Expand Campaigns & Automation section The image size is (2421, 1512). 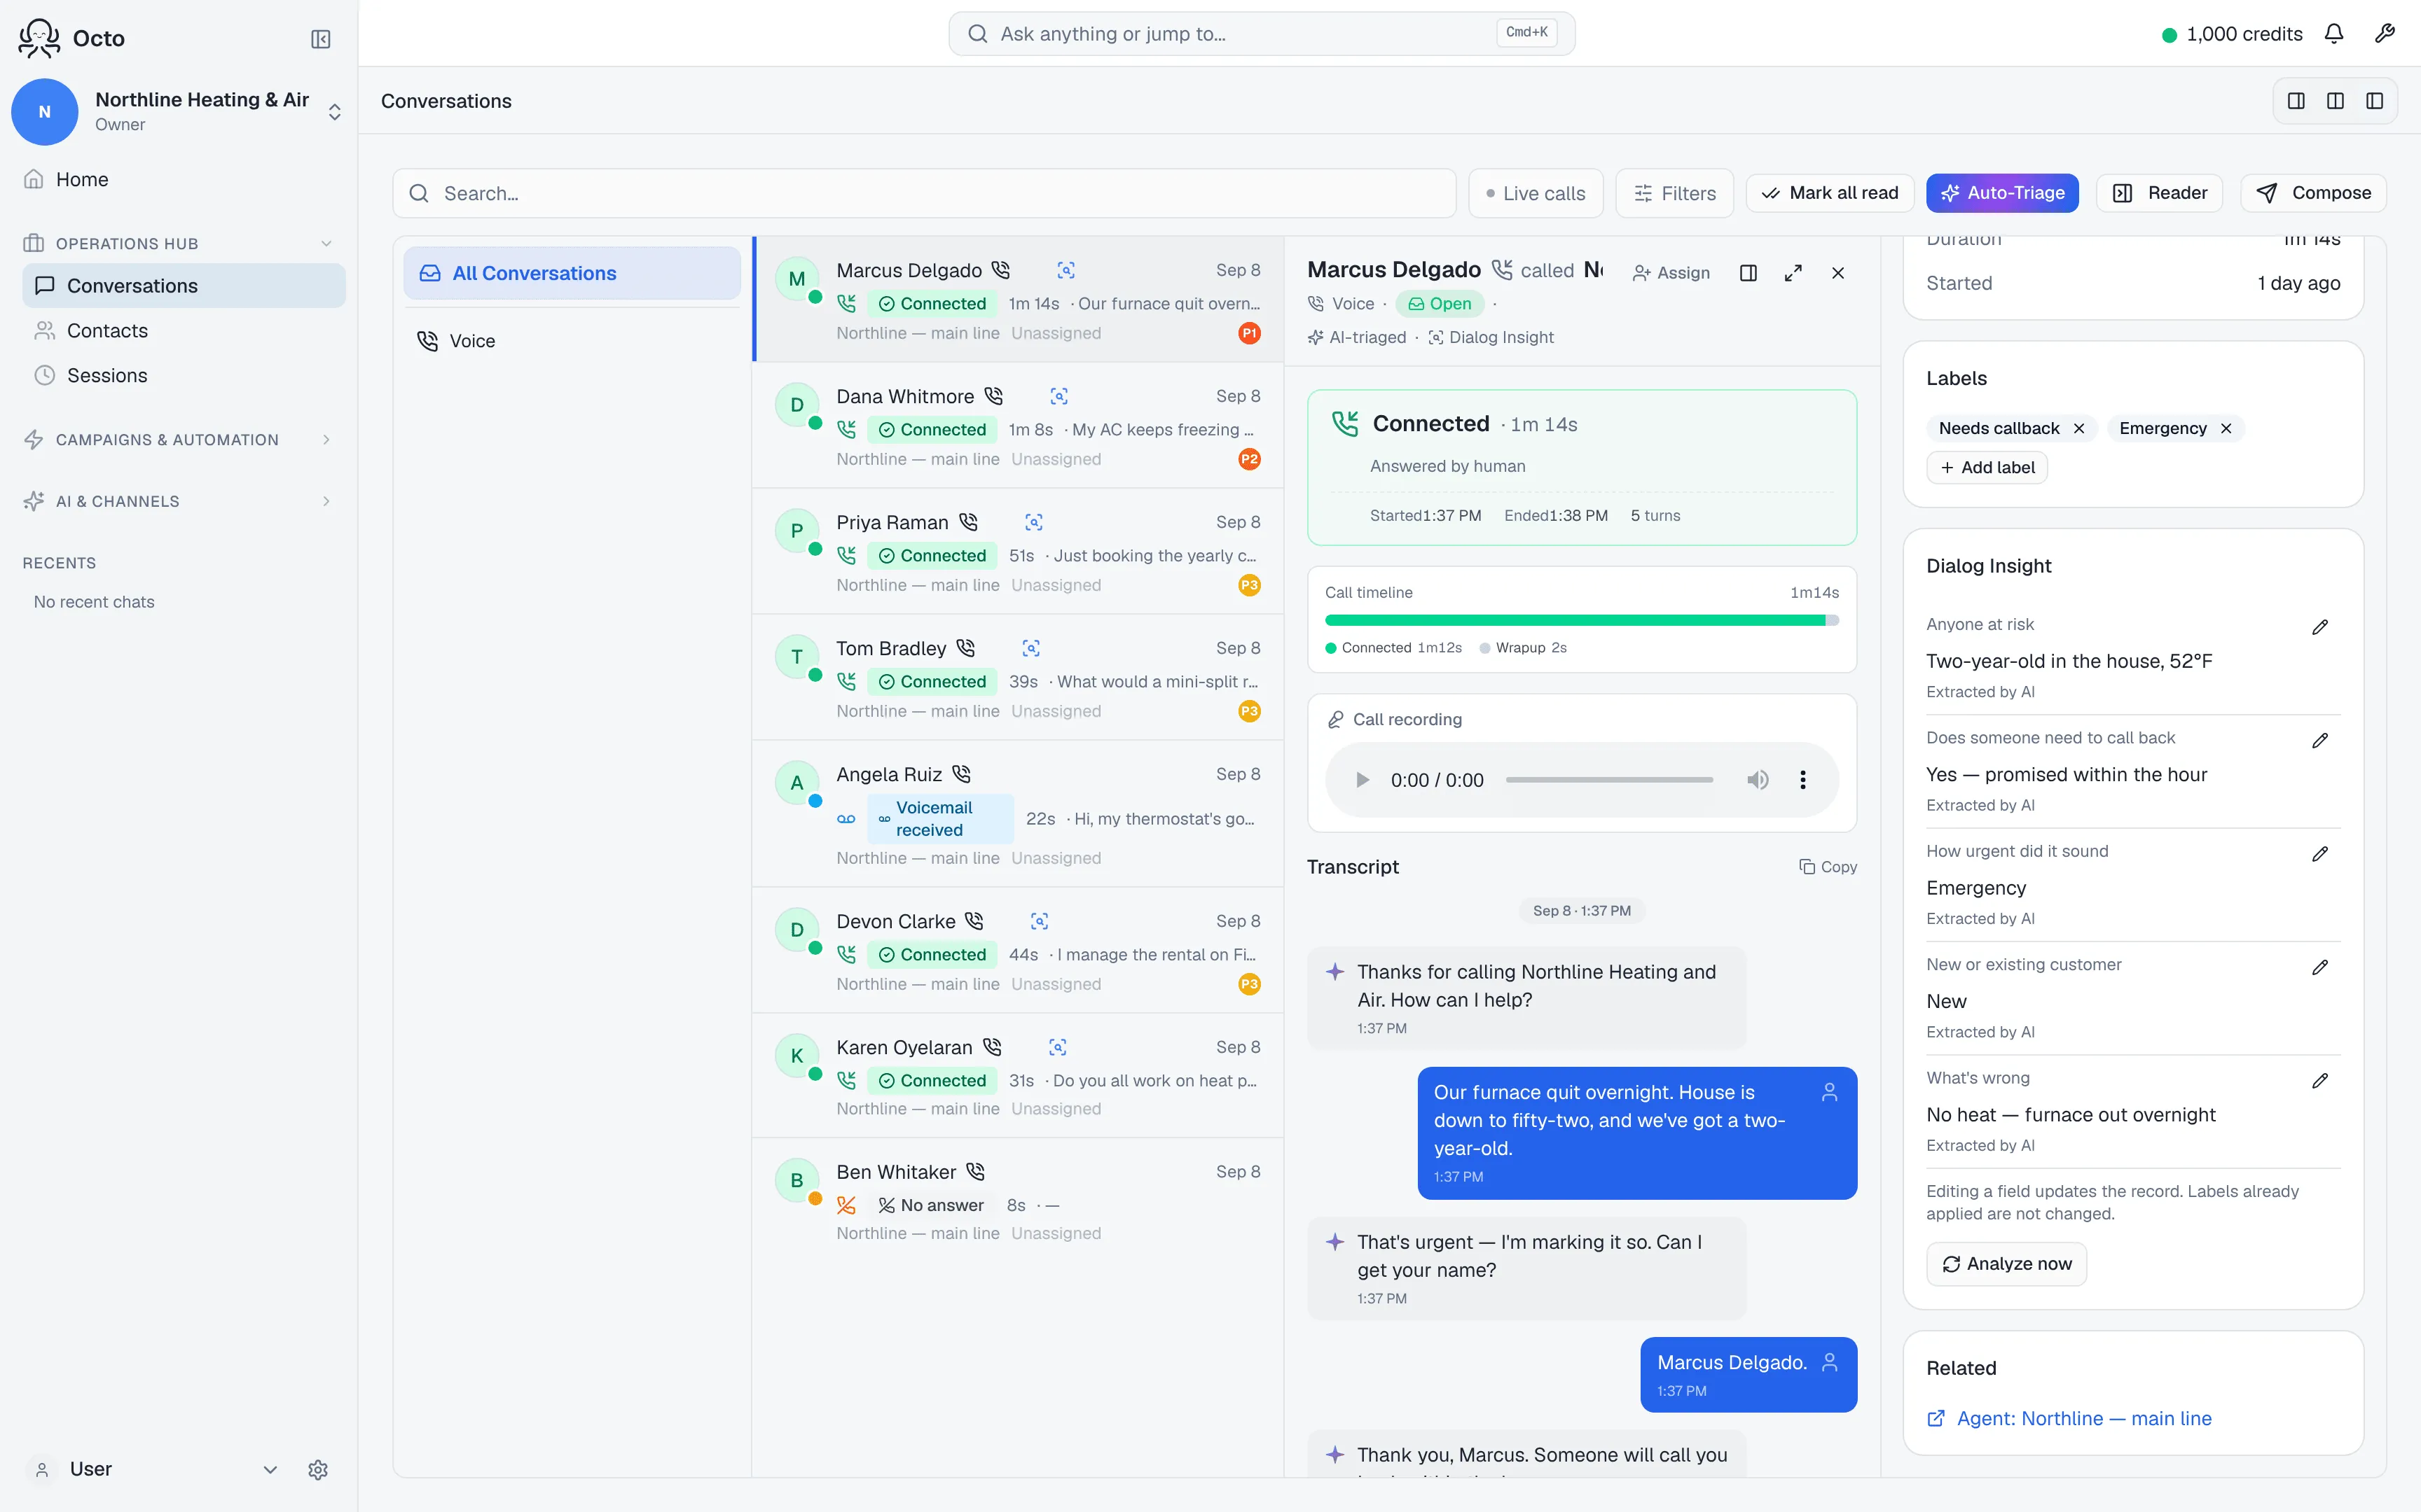point(178,439)
